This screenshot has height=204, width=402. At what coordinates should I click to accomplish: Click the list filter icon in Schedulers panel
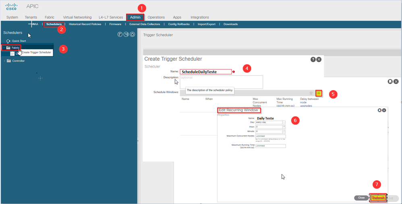(x=126, y=34)
